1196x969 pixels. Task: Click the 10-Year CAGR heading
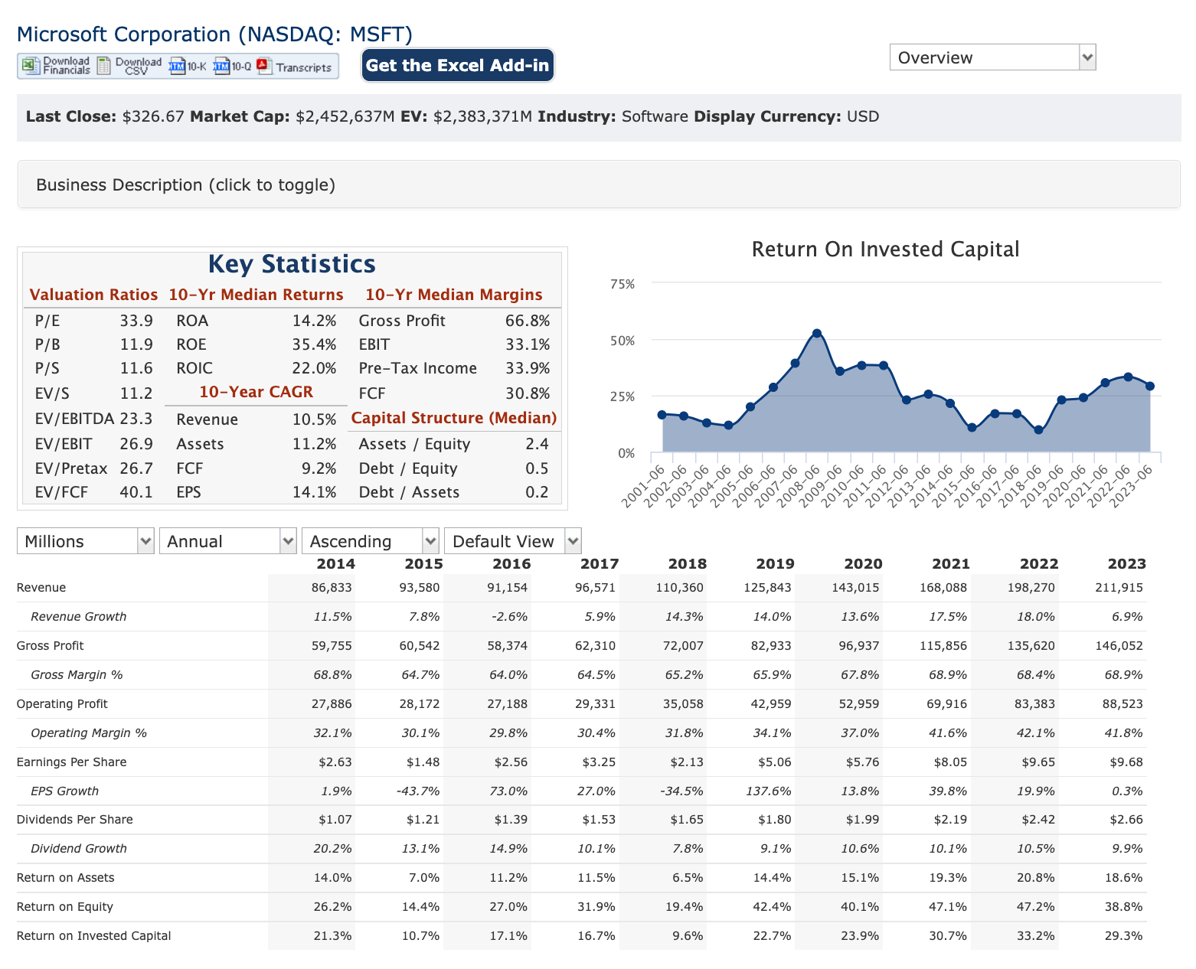(257, 392)
